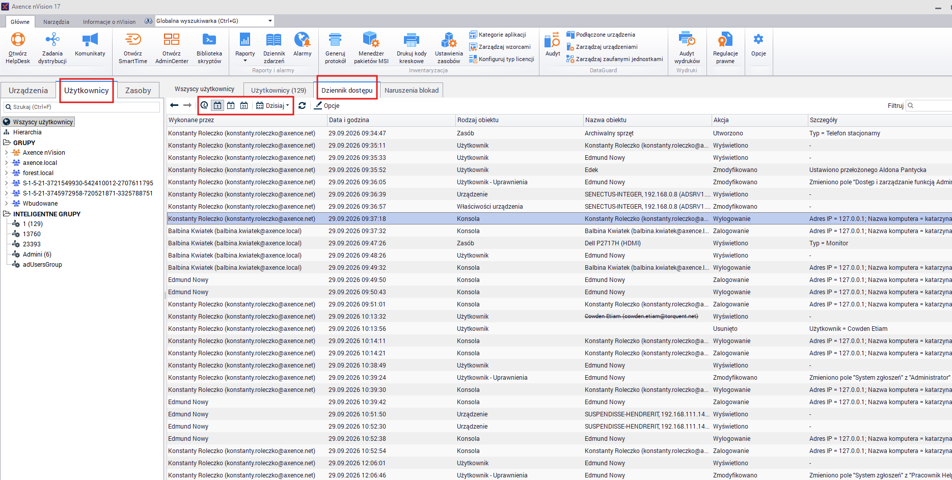Viewport: 952px width, 480px height.
Task: Click Opcje in log toolbar
Action: point(327,105)
